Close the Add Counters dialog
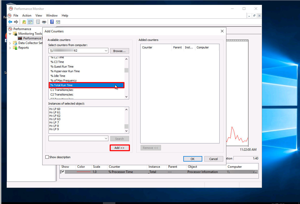The height and width of the screenshot is (204, 300). coord(222,31)
